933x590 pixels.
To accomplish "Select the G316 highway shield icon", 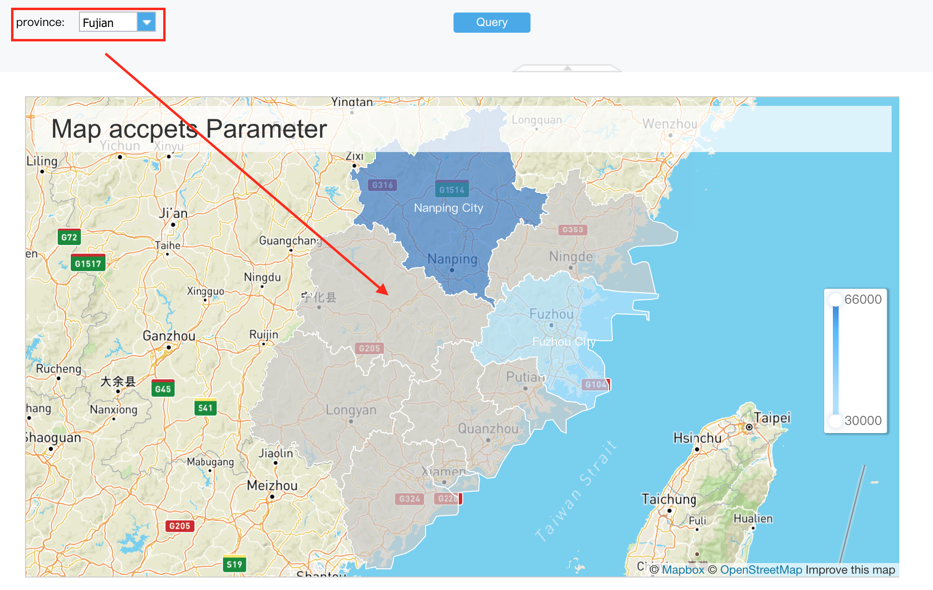I will click(x=382, y=184).
